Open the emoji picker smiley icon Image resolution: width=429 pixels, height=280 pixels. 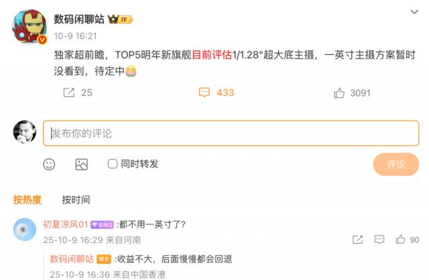49,164
